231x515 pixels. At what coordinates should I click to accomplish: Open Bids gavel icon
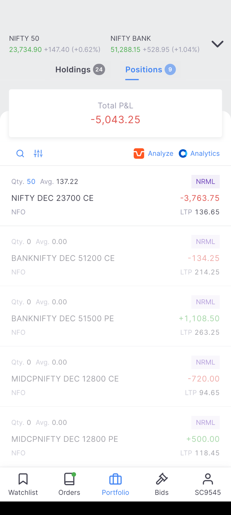(x=162, y=484)
